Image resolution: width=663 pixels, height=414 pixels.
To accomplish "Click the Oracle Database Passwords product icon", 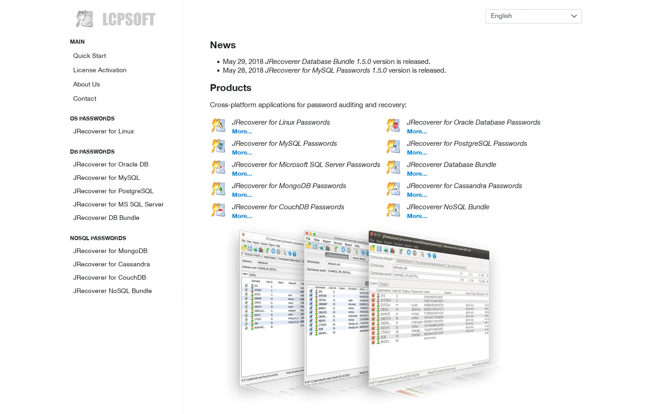I will pyautogui.click(x=393, y=125).
